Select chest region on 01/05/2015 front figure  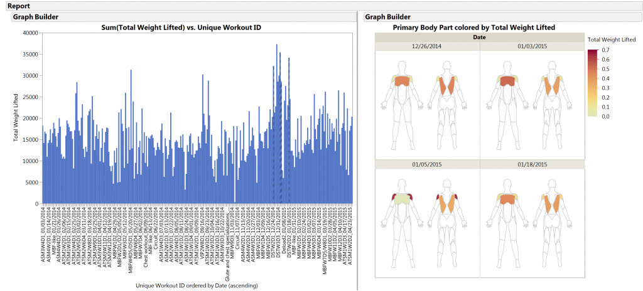tap(402, 199)
